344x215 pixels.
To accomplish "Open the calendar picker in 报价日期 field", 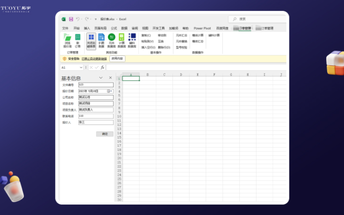I will tap(109, 91).
